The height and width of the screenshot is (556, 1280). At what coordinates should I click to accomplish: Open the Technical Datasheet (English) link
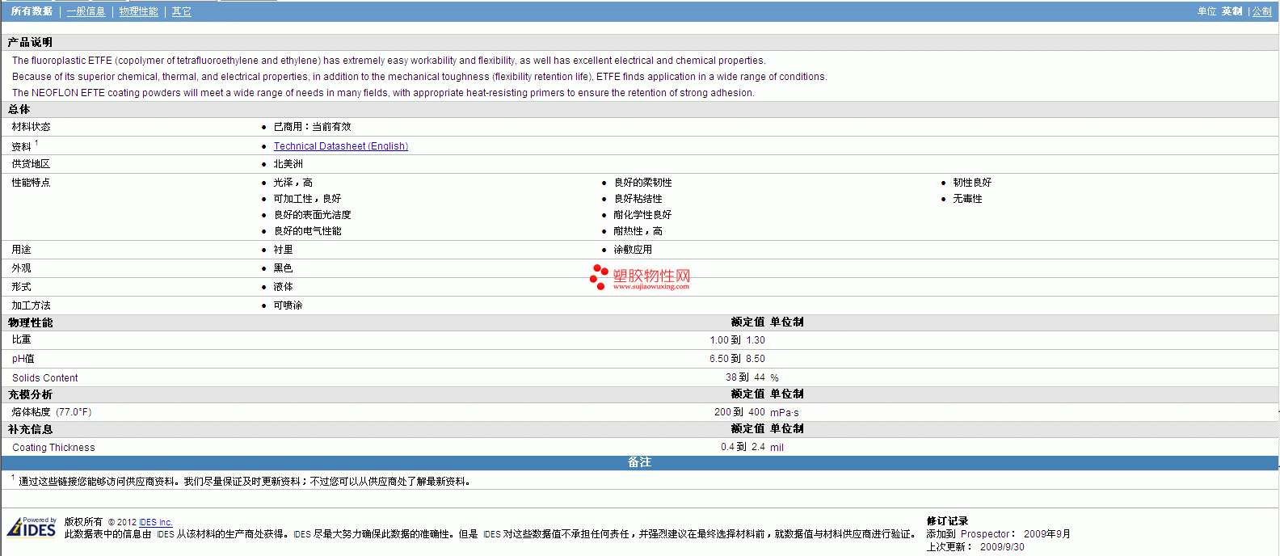click(340, 146)
